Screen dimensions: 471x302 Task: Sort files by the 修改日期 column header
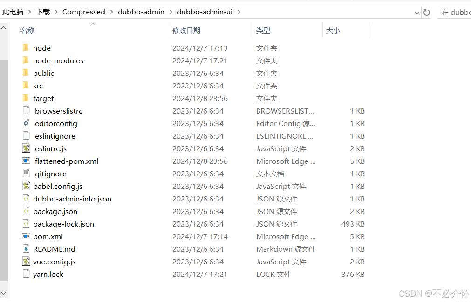pyautogui.click(x=186, y=31)
